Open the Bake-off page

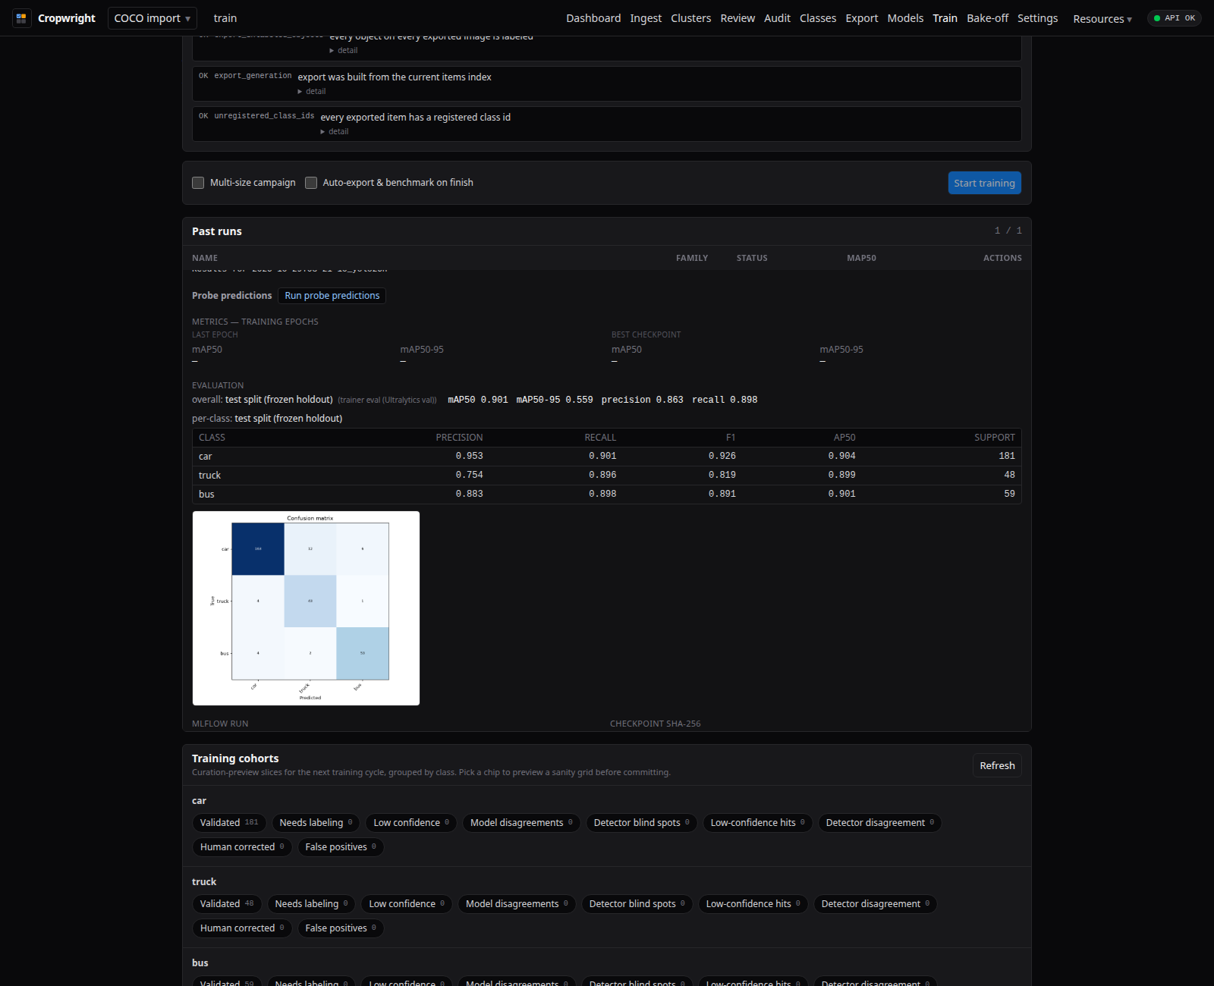pyautogui.click(x=987, y=18)
